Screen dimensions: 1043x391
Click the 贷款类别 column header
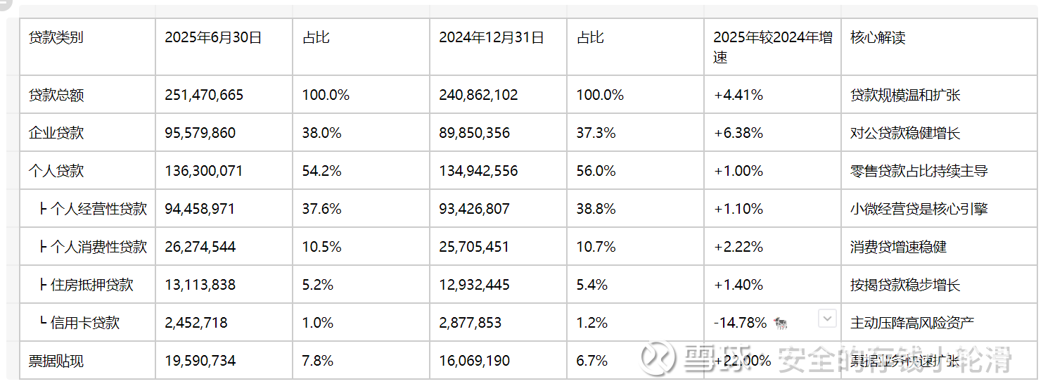(56, 38)
